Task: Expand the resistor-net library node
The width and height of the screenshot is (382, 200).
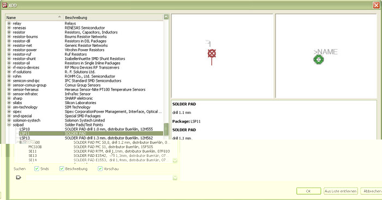Action: click(9, 45)
